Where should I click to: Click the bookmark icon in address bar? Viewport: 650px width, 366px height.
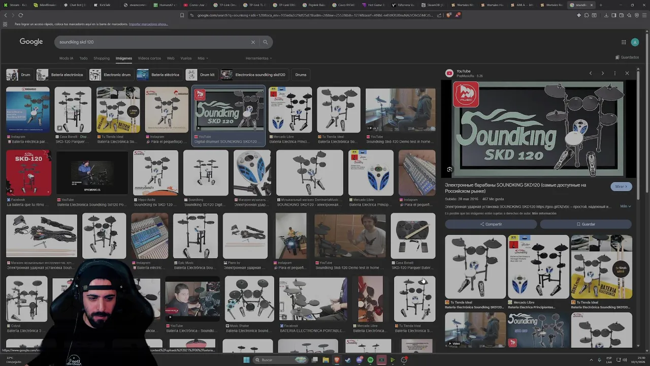tap(182, 15)
